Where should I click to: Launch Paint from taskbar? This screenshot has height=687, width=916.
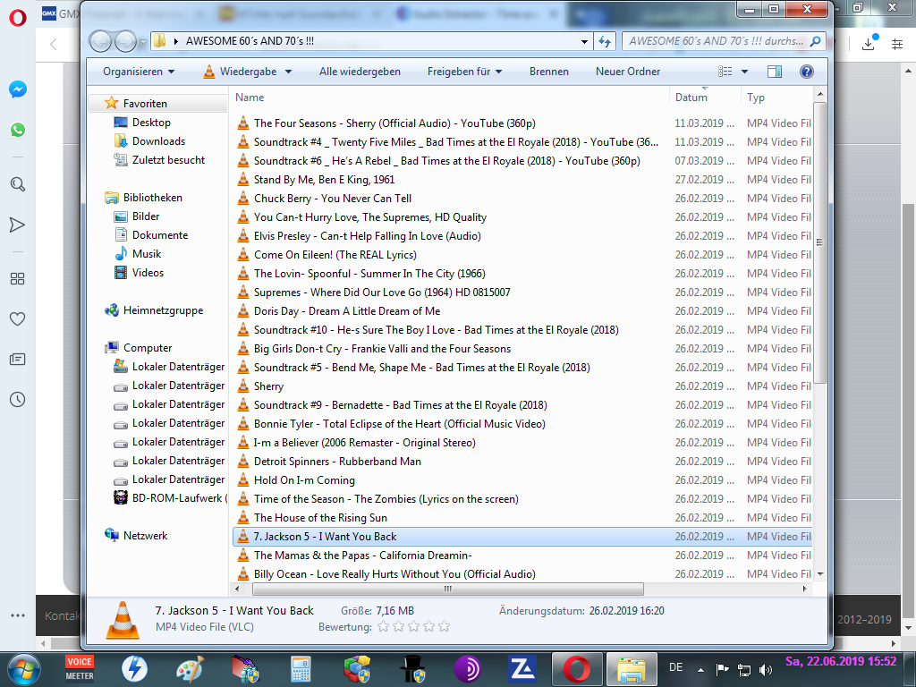click(x=191, y=669)
